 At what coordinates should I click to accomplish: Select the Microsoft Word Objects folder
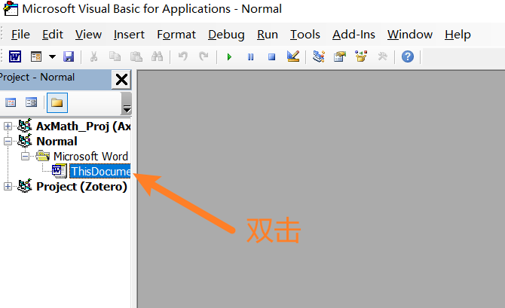tap(90, 157)
